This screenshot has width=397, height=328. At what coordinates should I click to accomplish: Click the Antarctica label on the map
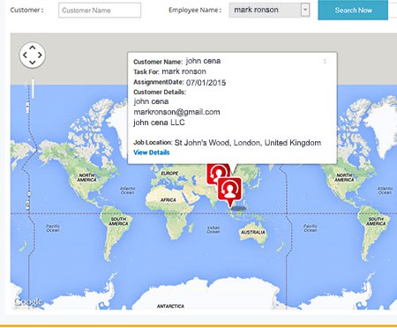(x=170, y=306)
